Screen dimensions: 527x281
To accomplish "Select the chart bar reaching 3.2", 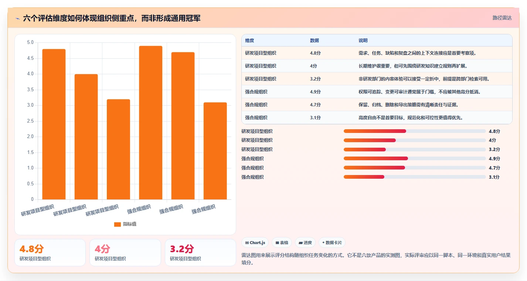I will (x=118, y=149).
